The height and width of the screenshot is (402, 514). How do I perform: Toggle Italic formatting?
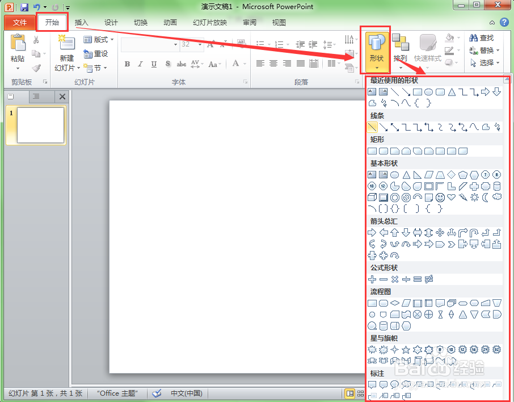coord(140,64)
